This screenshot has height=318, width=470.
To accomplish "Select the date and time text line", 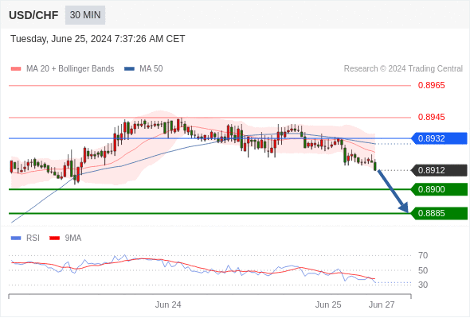I will 98,39.
